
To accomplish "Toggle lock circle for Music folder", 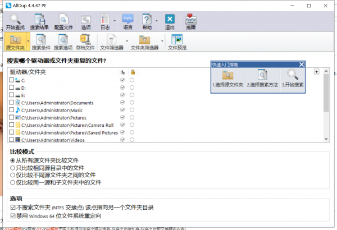I will point(132,110).
